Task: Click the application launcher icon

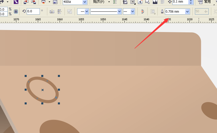Action: 43,2
